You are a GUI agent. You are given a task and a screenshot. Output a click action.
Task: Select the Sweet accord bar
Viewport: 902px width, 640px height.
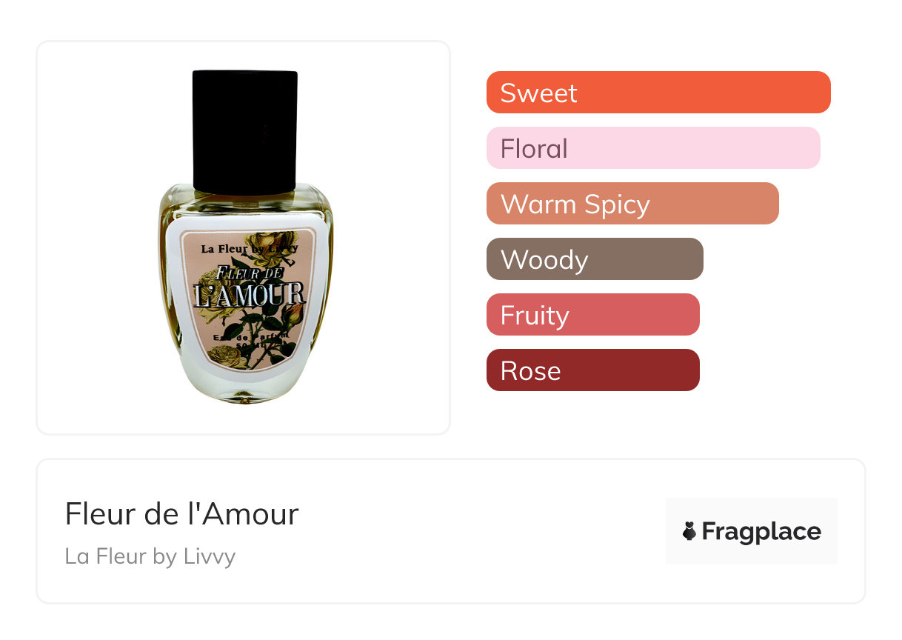658,93
